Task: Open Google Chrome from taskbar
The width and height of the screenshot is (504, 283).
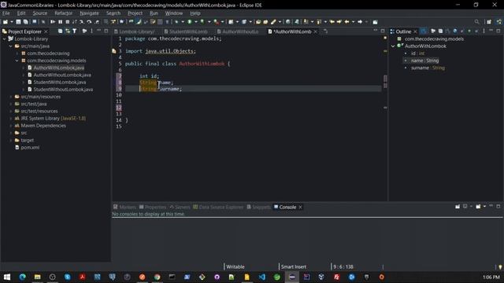Action: [157, 277]
